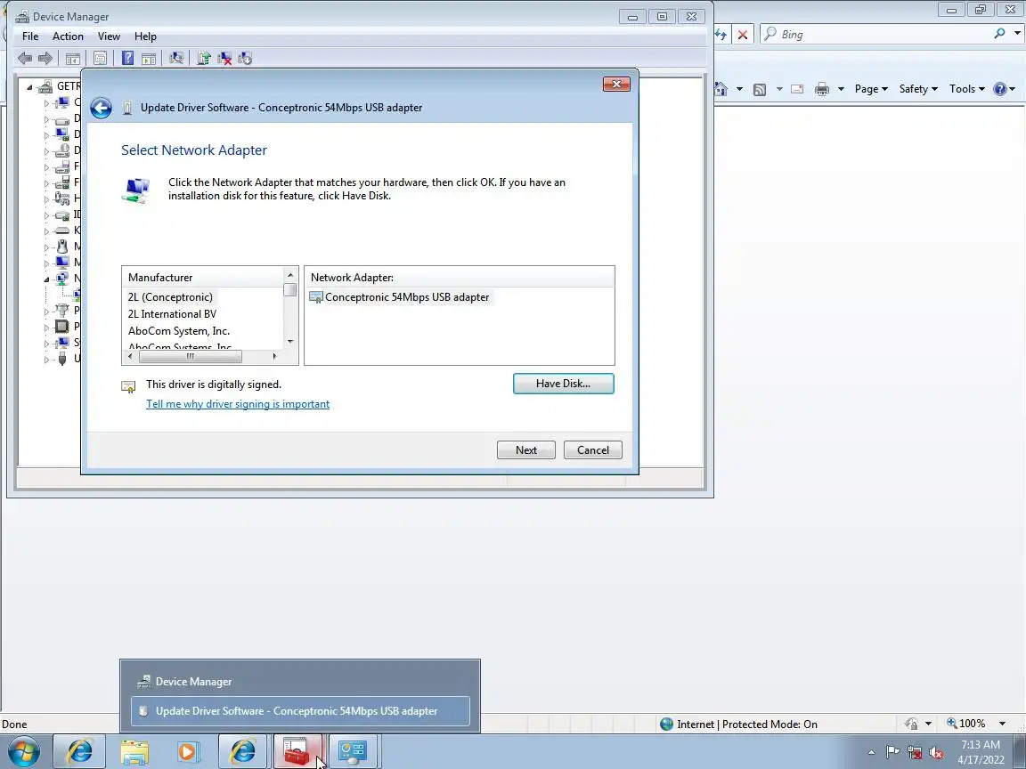Open 'Tell me why driver signing is important' link
Image resolution: width=1026 pixels, height=769 pixels.
pos(238,404)
